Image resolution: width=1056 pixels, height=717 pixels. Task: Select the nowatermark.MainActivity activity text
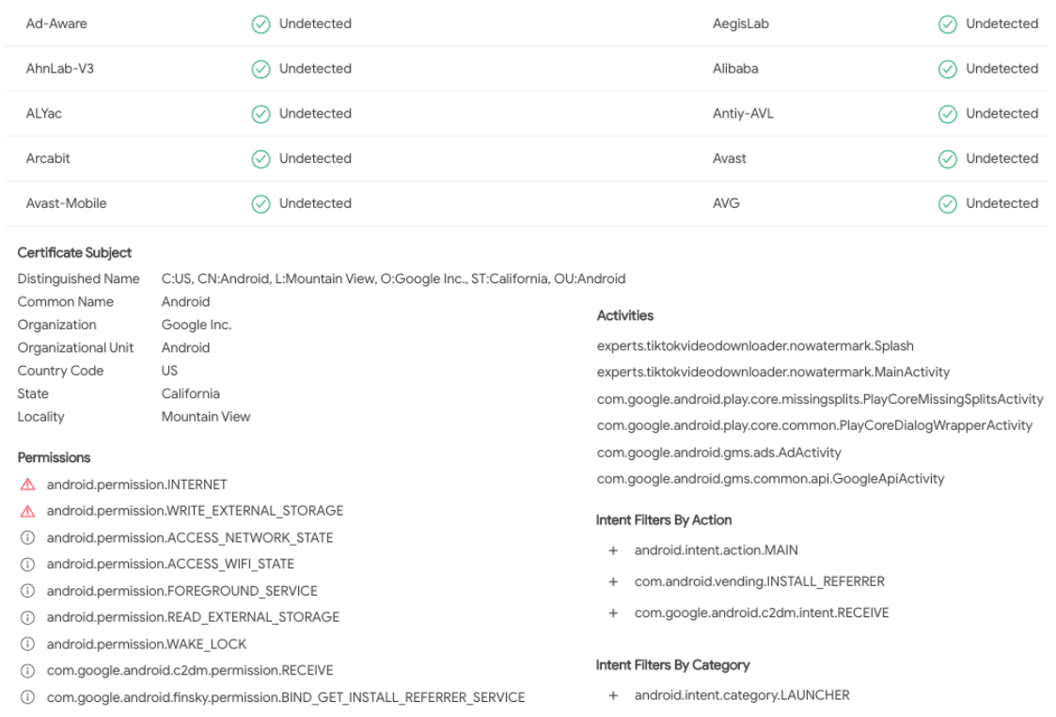point(773,372)
